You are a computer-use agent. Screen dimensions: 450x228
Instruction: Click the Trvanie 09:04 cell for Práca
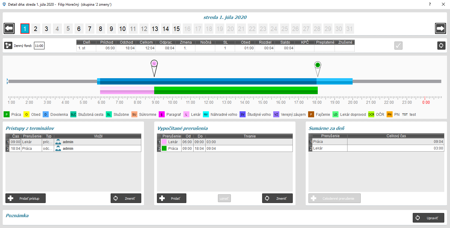[x=249, y=149]
